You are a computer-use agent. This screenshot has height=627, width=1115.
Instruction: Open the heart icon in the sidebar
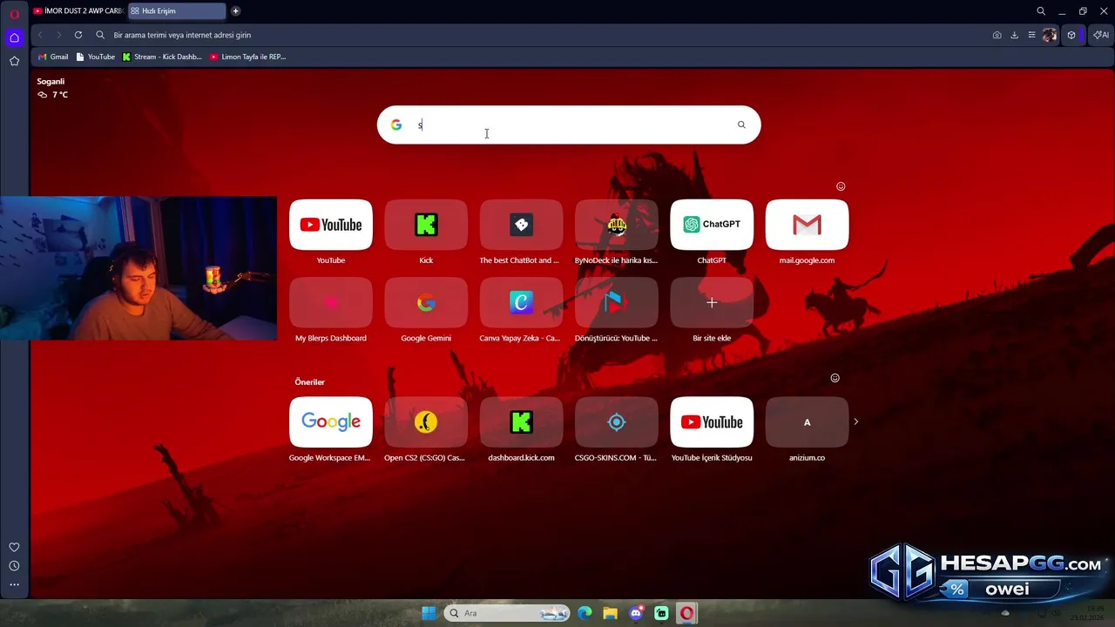pos(14,547)
